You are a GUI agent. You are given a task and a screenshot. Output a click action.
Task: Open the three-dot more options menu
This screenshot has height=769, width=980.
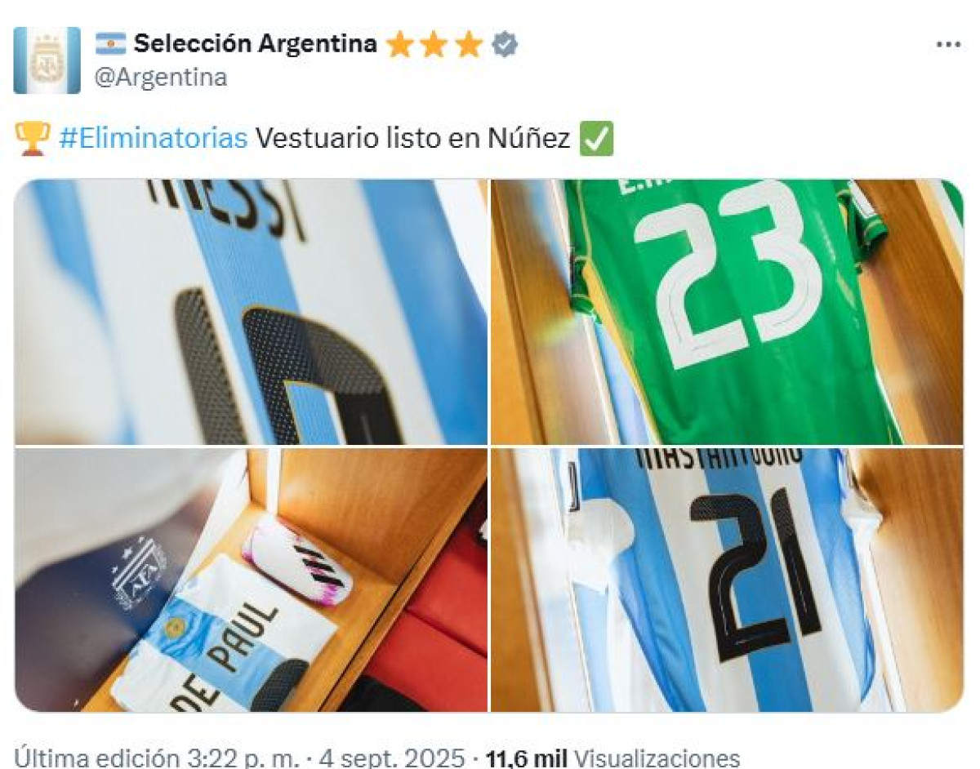[x=948, y=45]
